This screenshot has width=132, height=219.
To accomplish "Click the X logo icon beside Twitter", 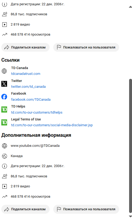I will [4, 84].
